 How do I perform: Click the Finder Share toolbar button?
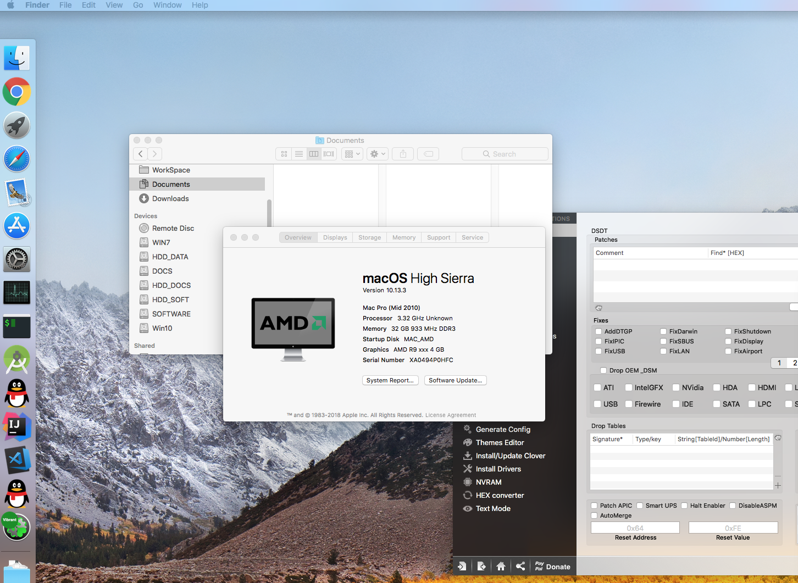[403, 154]
